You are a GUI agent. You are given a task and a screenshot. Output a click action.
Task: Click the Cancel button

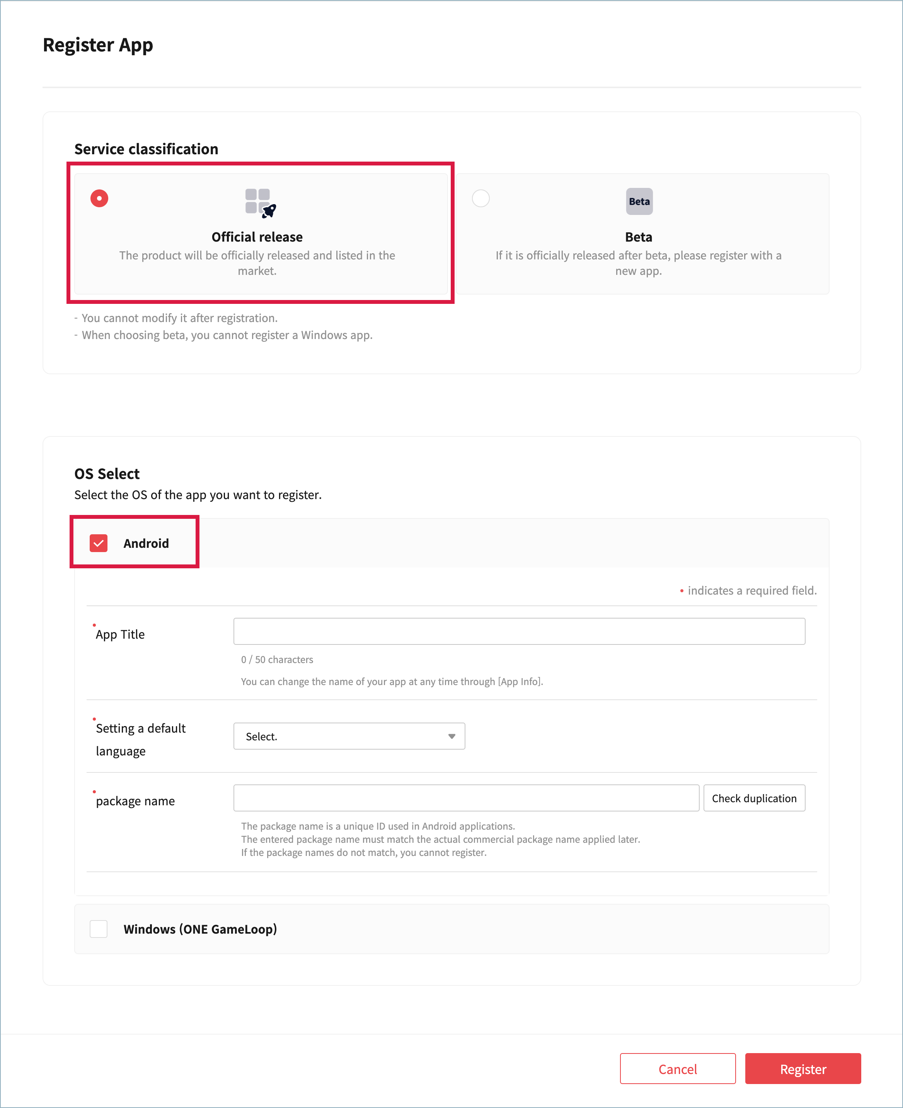(x=677, y=1069)
